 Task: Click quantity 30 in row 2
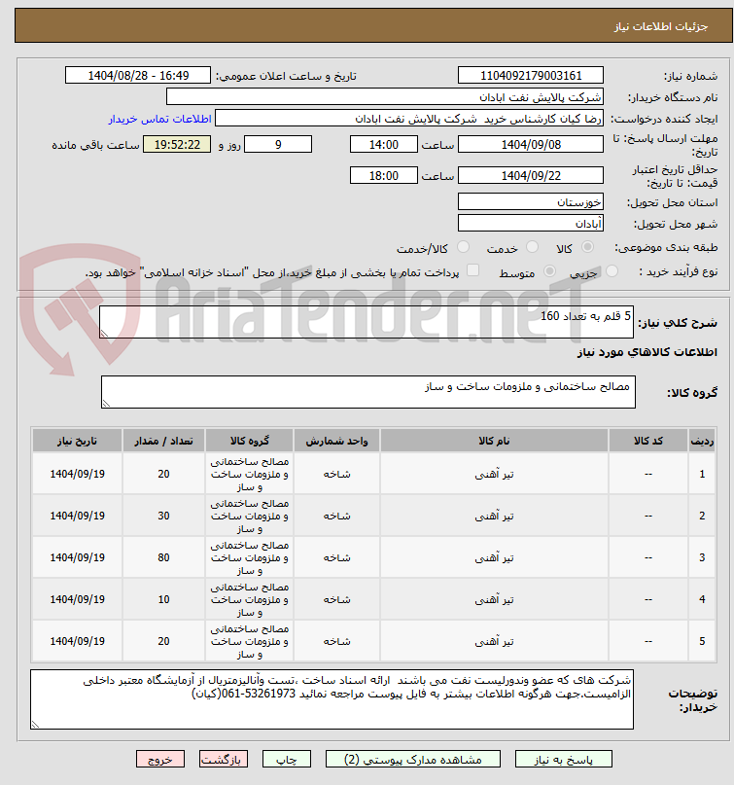coord(163,517)
